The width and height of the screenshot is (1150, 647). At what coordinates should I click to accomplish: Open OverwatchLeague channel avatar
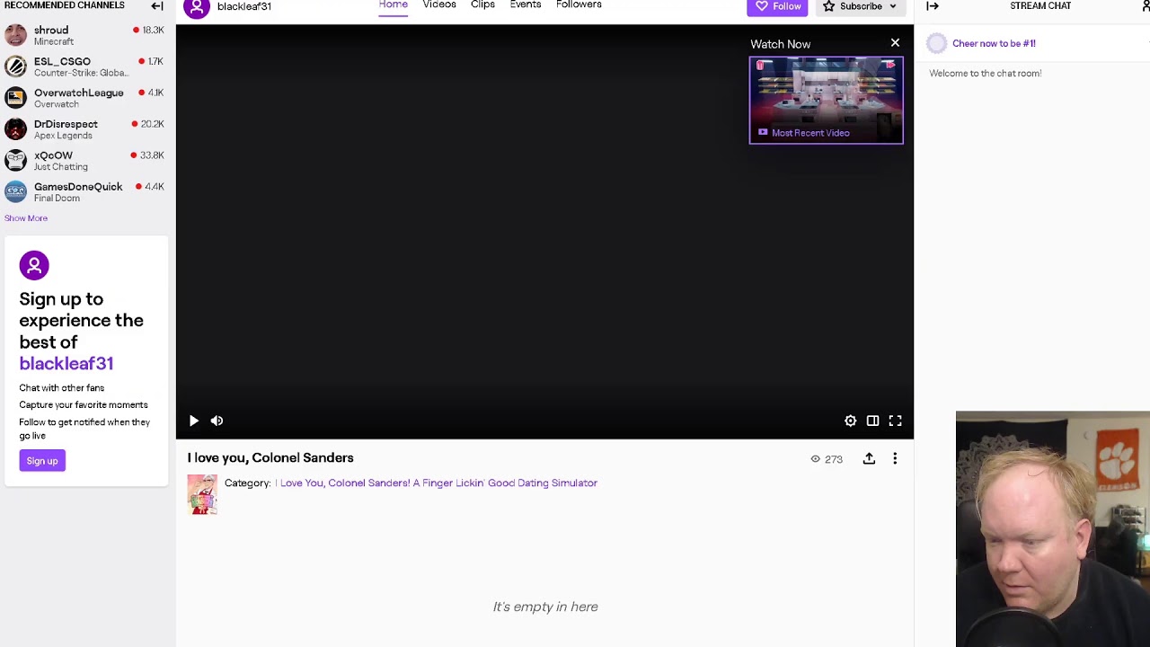pyautogui.click(x=15, y=98)
